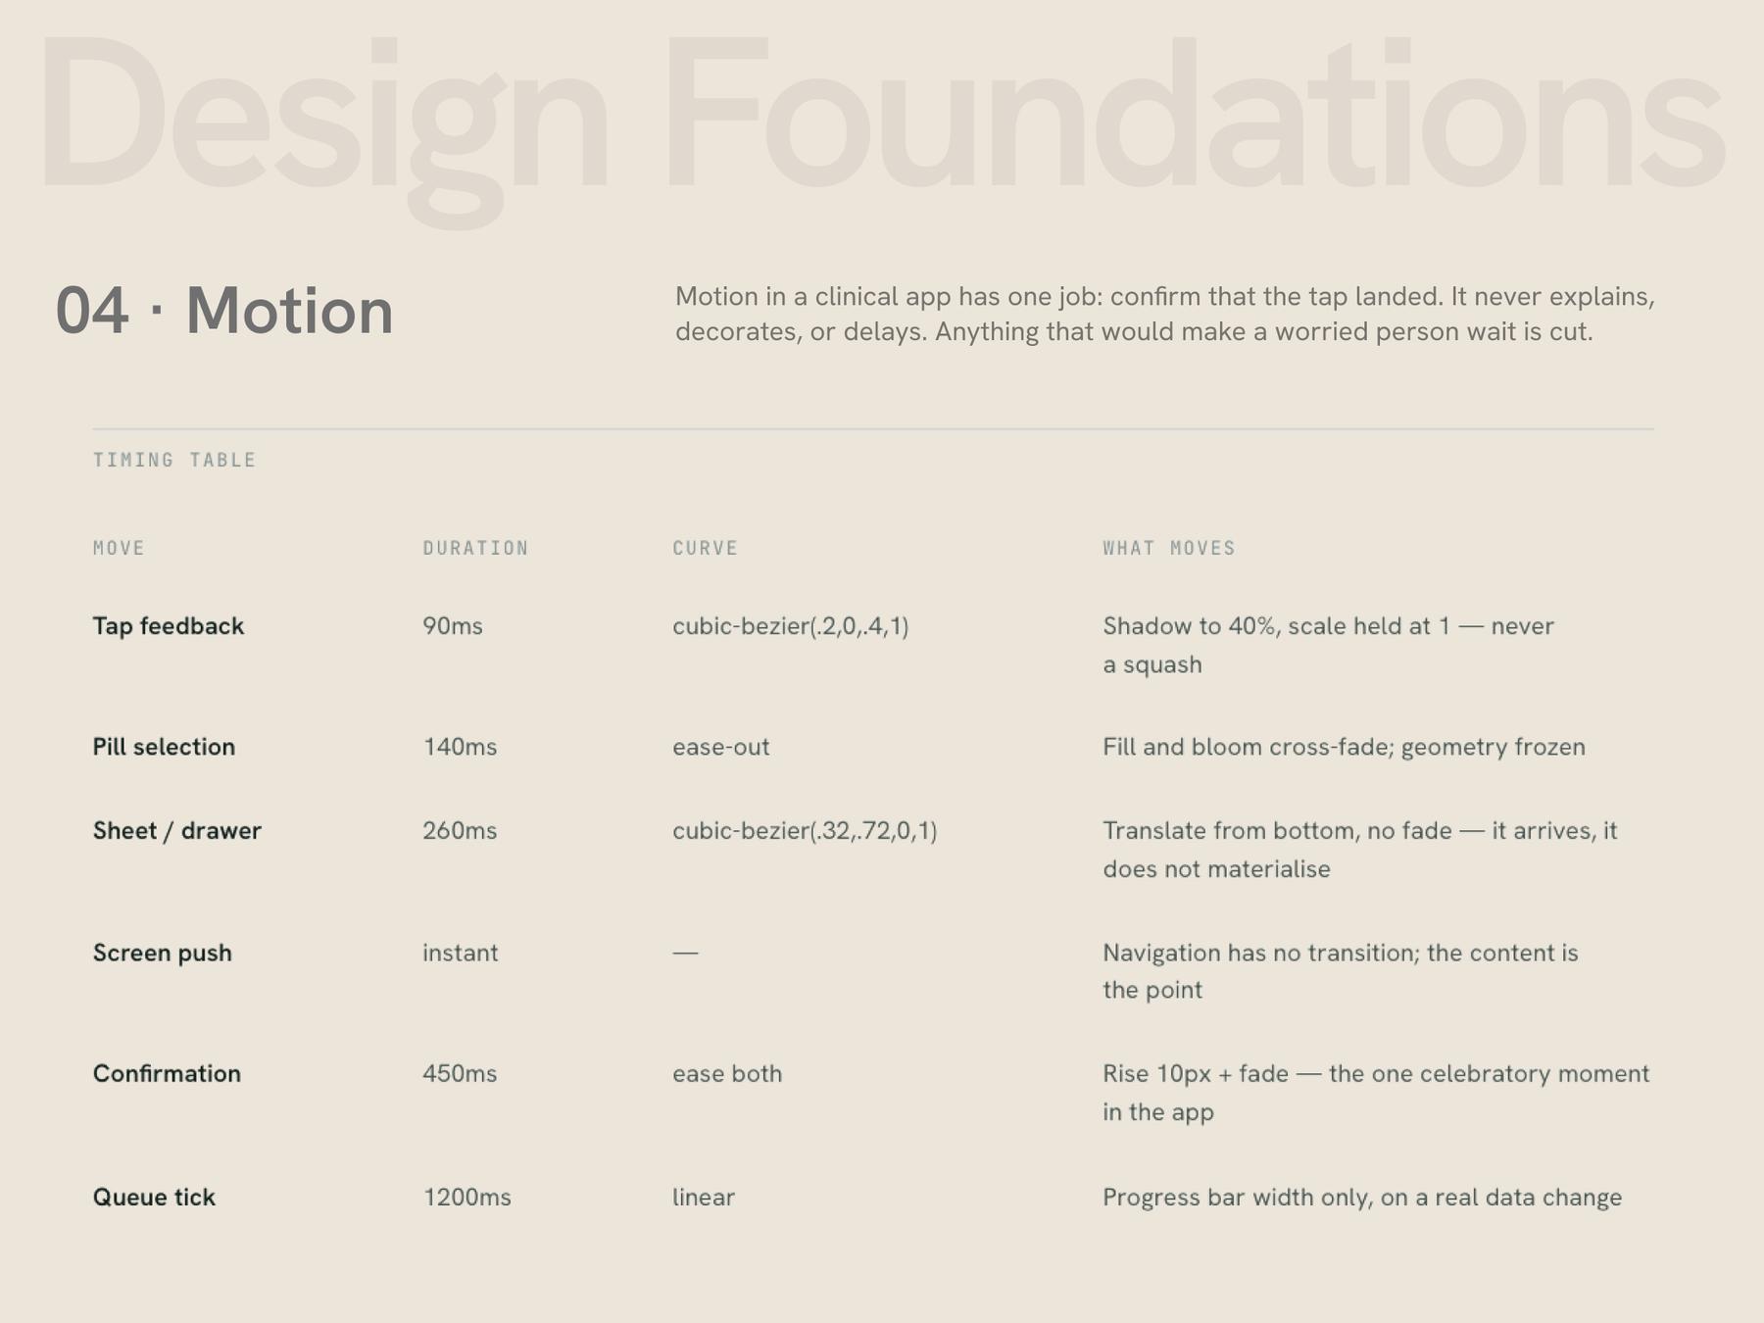This screenshot has height=1323, width=1764.
Task: Click the cubic-bezier(.2,0,.4,1) curve value
Action: click(x=791, y=626)
